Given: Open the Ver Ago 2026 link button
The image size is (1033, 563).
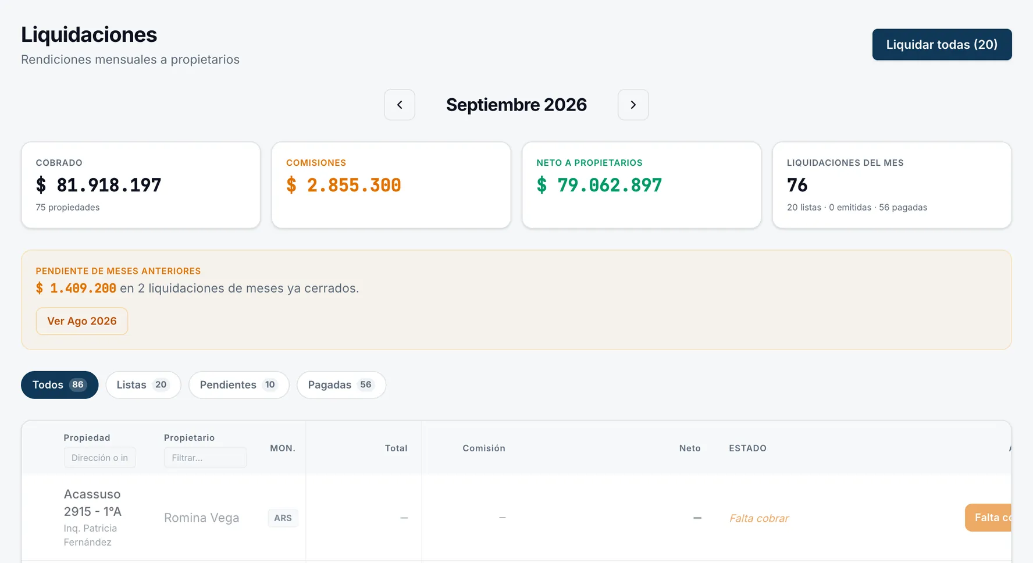Looking at the screenshot, I should (82, 321).
